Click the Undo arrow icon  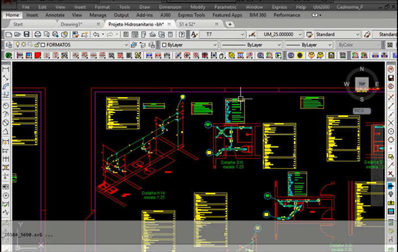[96, 35]
